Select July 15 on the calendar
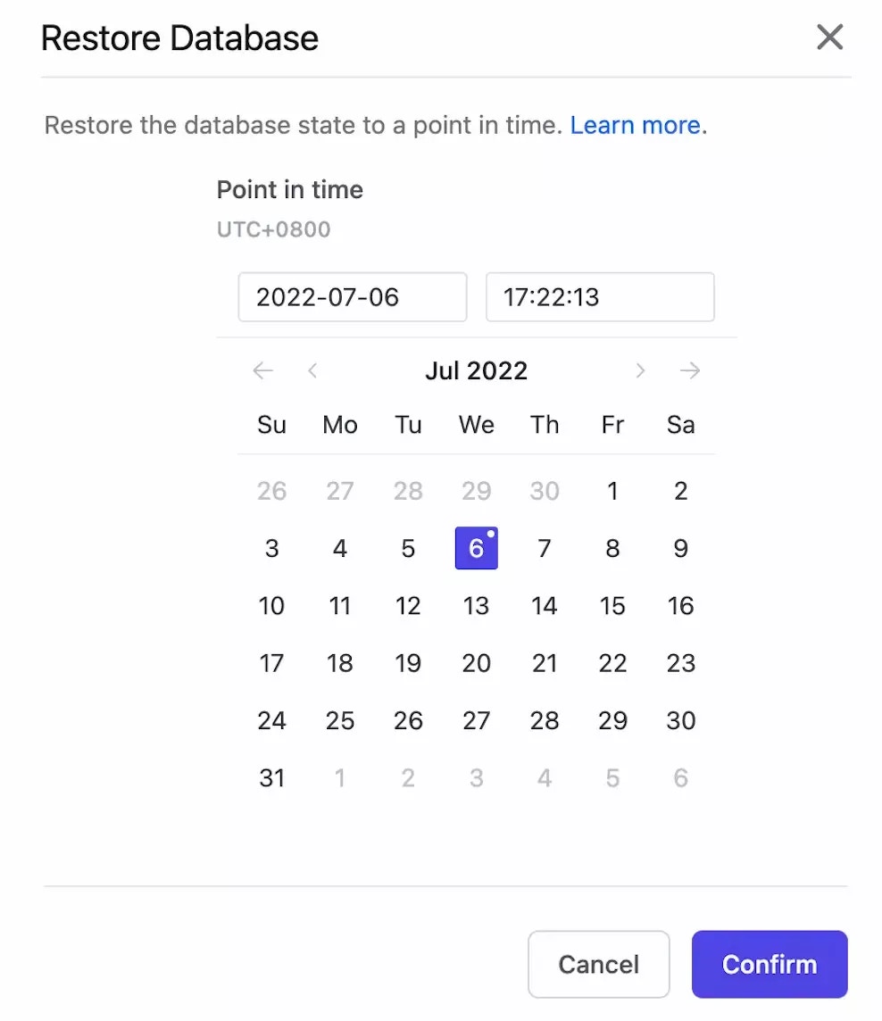 612,605
